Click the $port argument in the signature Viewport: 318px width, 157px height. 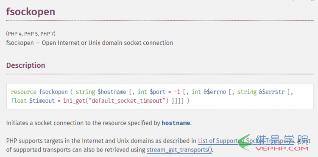(x=157, y=92)
